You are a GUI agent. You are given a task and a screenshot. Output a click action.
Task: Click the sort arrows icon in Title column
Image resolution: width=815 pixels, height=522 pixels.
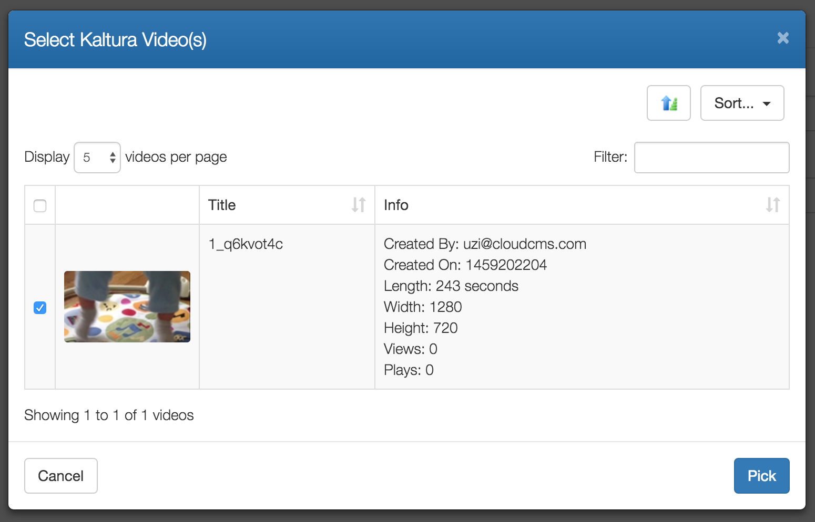(x=359, y=205)
